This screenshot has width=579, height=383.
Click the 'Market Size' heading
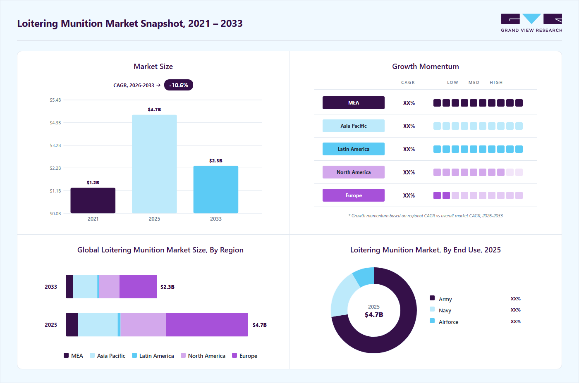[x=153, y=67]
